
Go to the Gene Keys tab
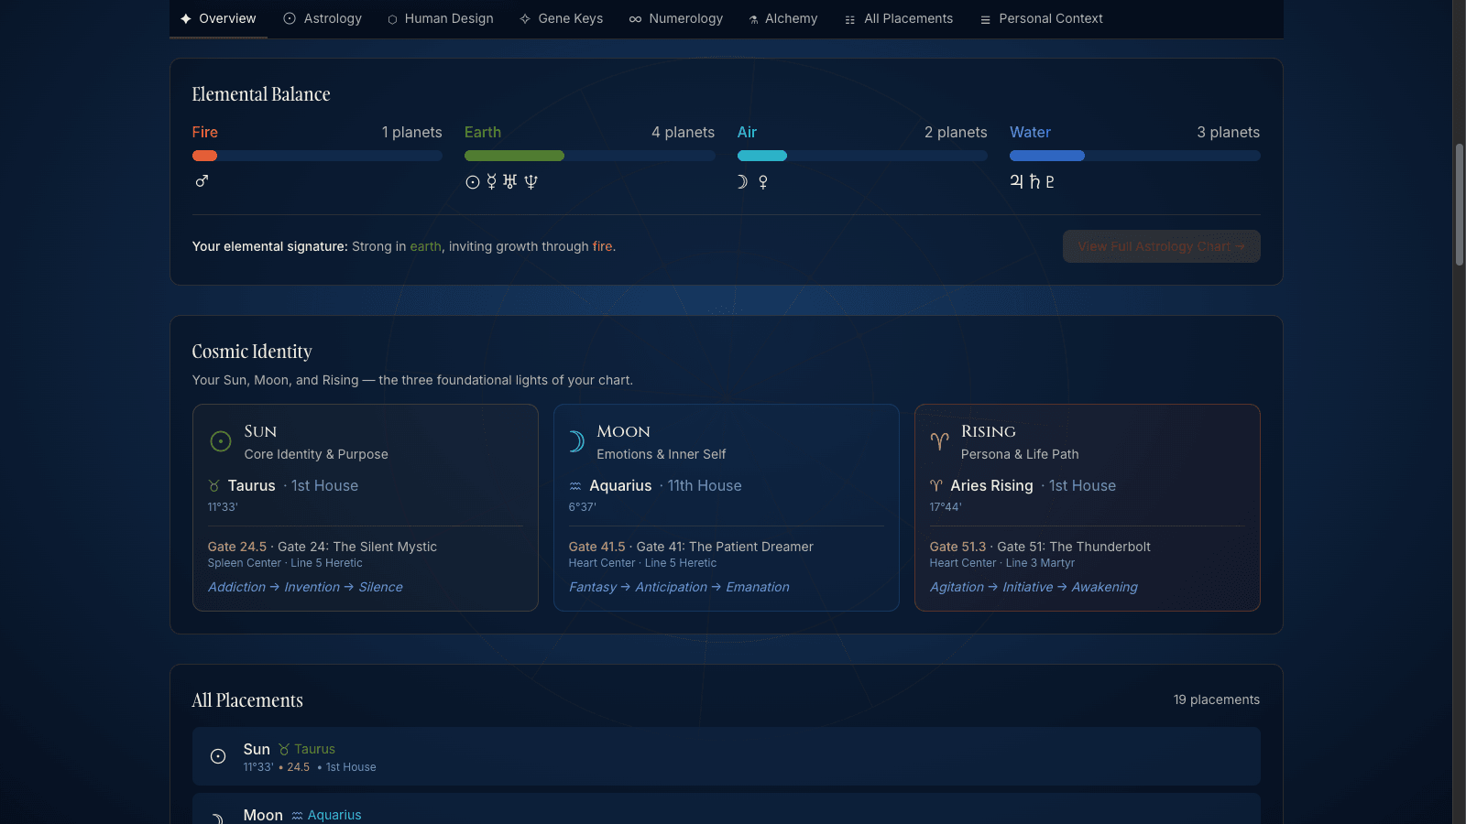[x=561, y=18]
